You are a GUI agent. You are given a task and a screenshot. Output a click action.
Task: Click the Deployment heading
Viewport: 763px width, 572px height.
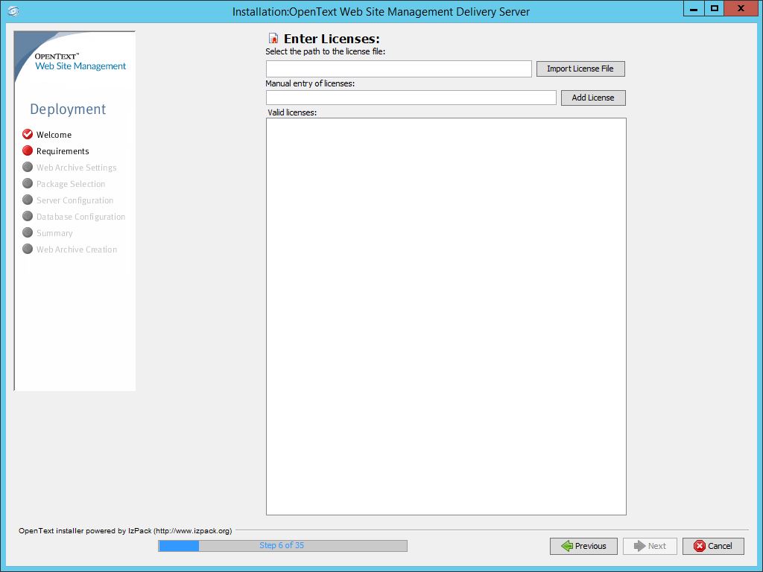pyautogui.click(x=68, y=109)
